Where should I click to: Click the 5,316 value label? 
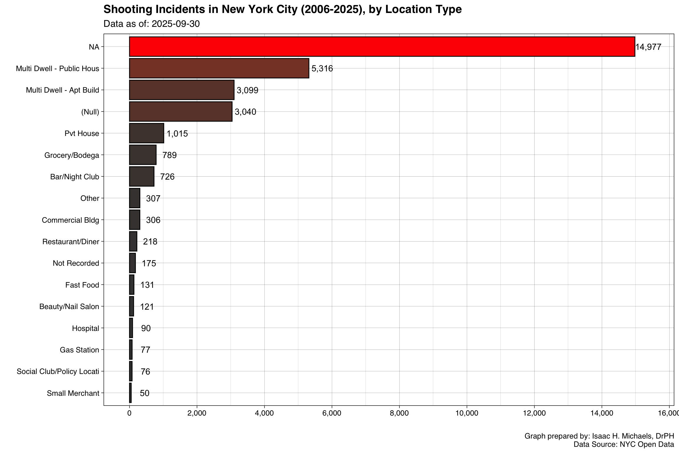[322, 69]
